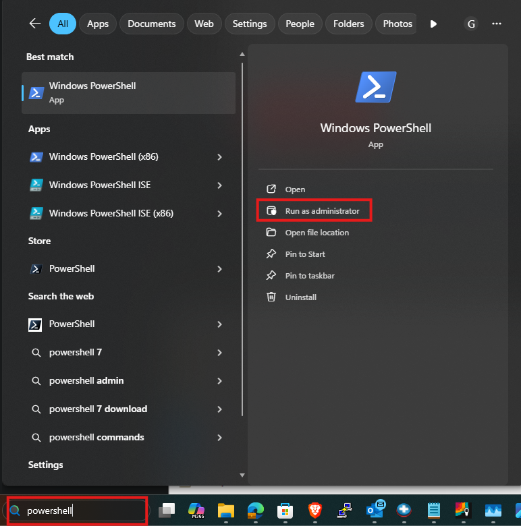Screen dimensions: 521x526
Task: Switch to the Web filter tab
Action: pyautogui.click(x=204, y=24)
